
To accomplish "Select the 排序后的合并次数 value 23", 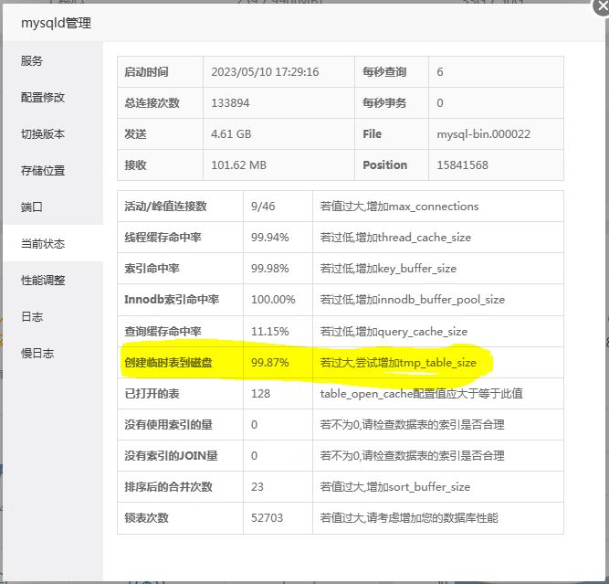I will coord(257,487).
